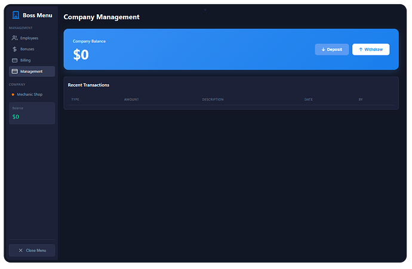
Task: Click the Billing card icon
Action: [x=15, y=60]
